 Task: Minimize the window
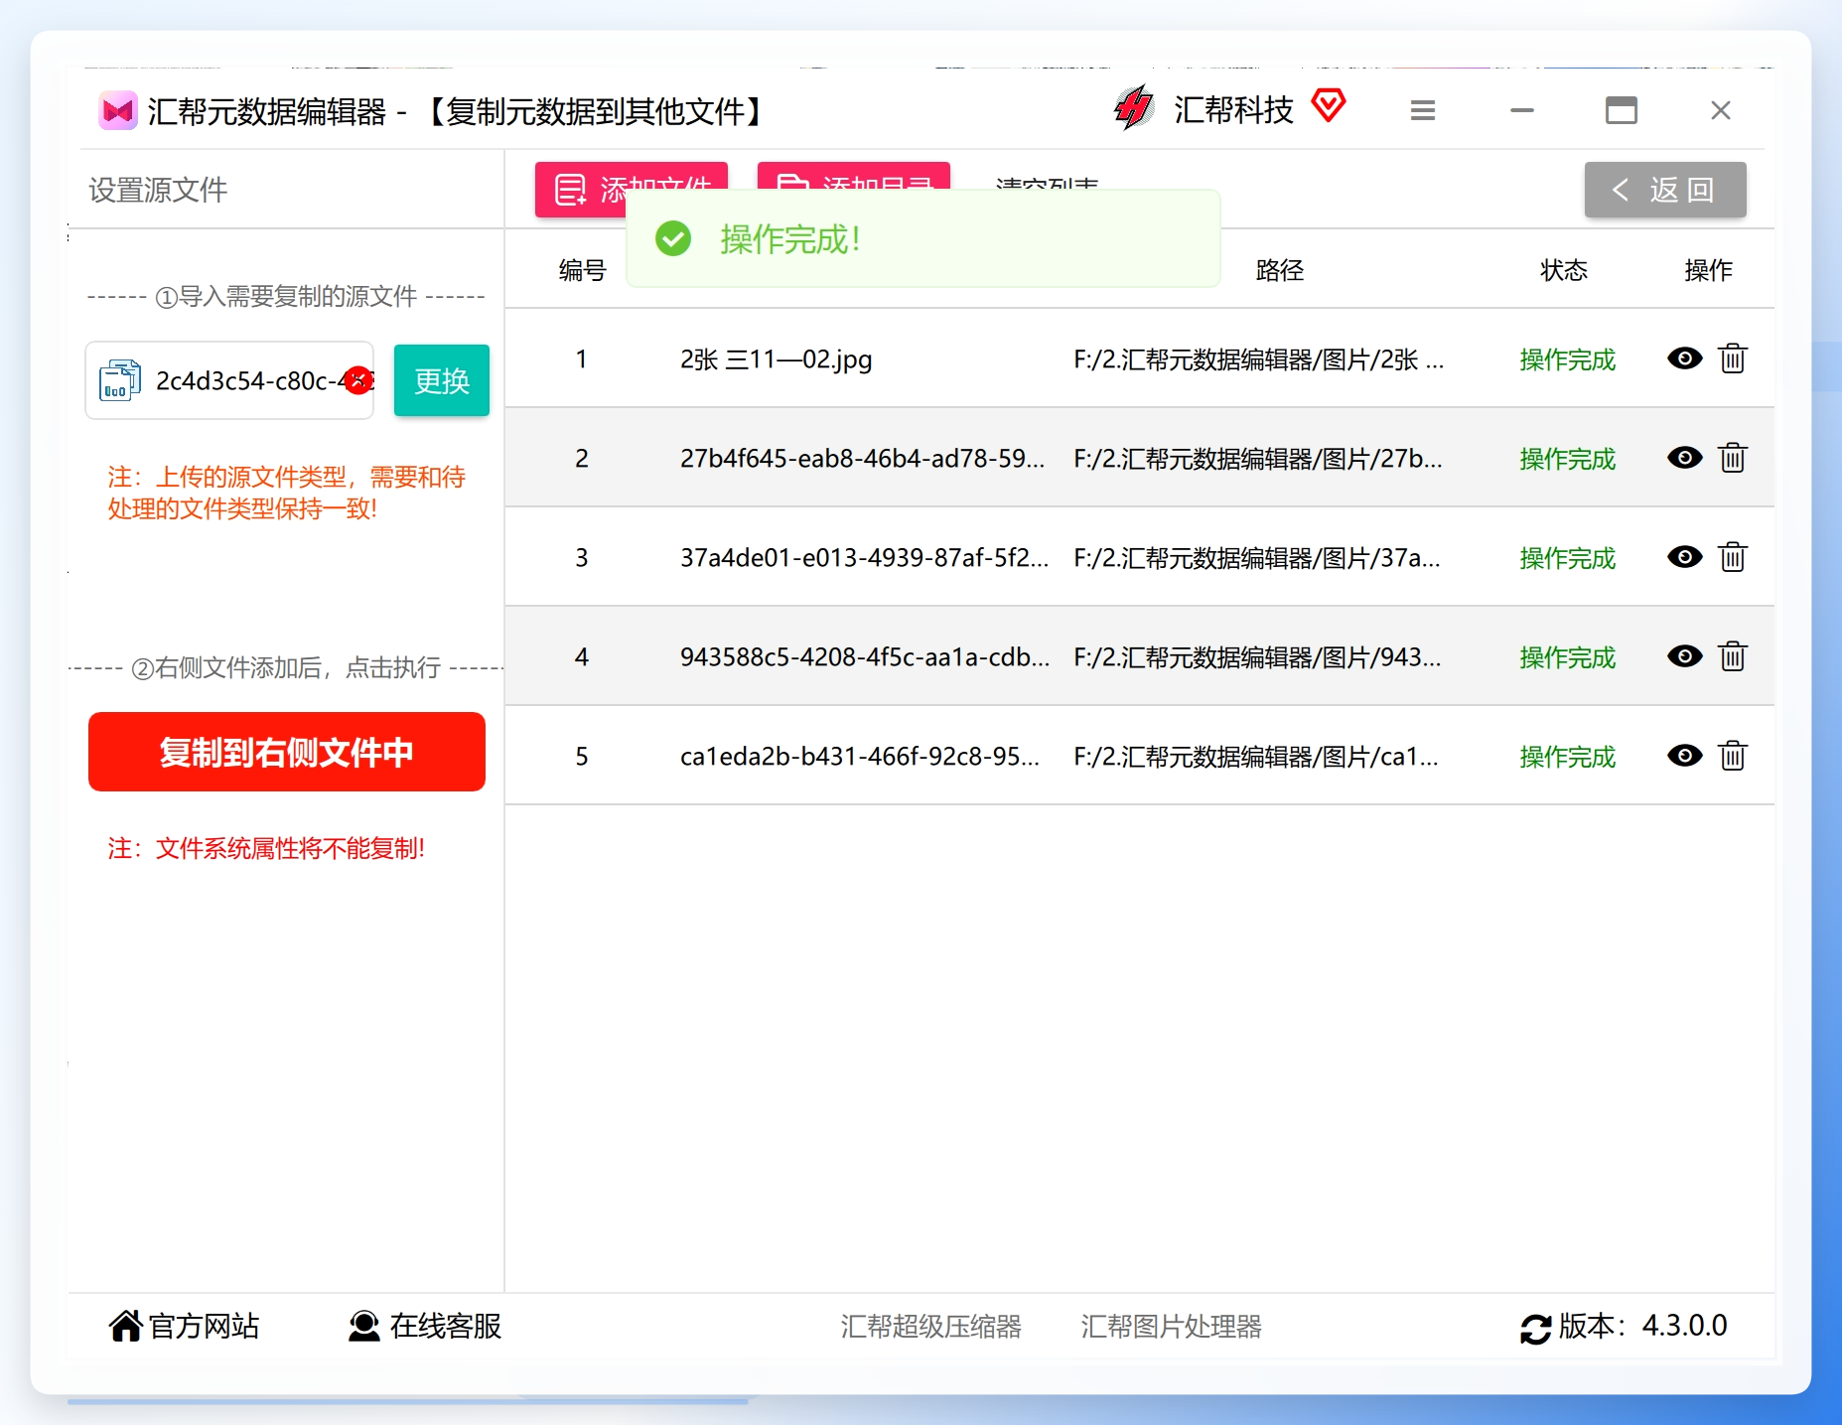(1522, 110)
